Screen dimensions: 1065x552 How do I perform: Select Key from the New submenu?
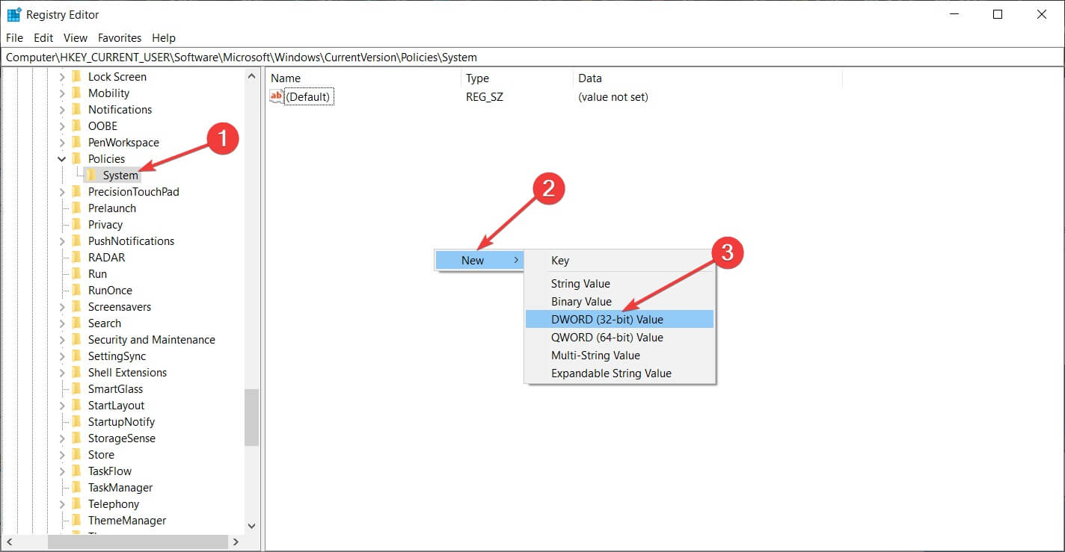620,260
